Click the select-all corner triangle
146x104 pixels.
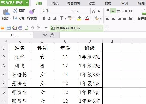click(6, 41)
